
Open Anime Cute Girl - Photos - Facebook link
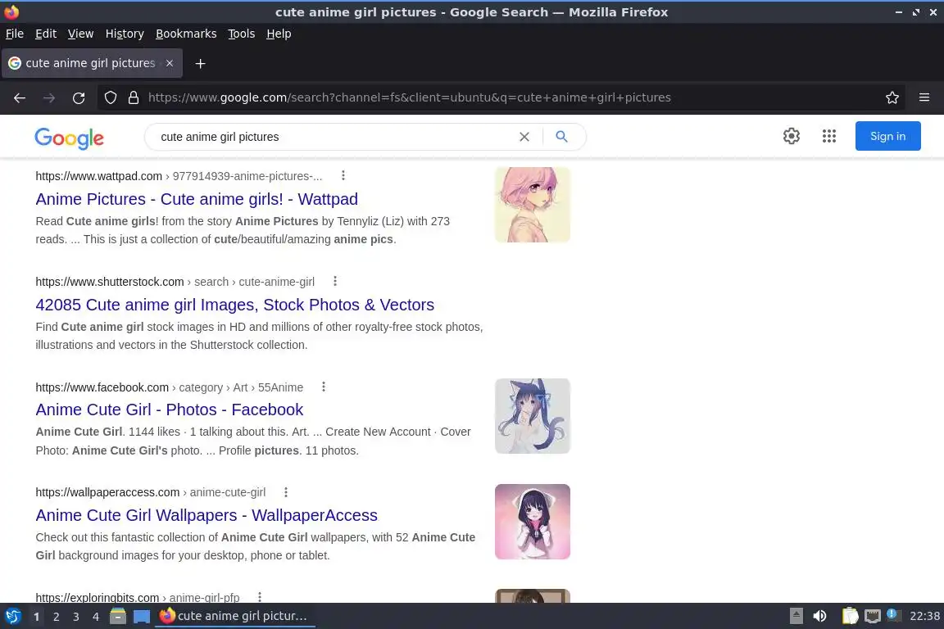pyautogui.click(x=169, y=410)
